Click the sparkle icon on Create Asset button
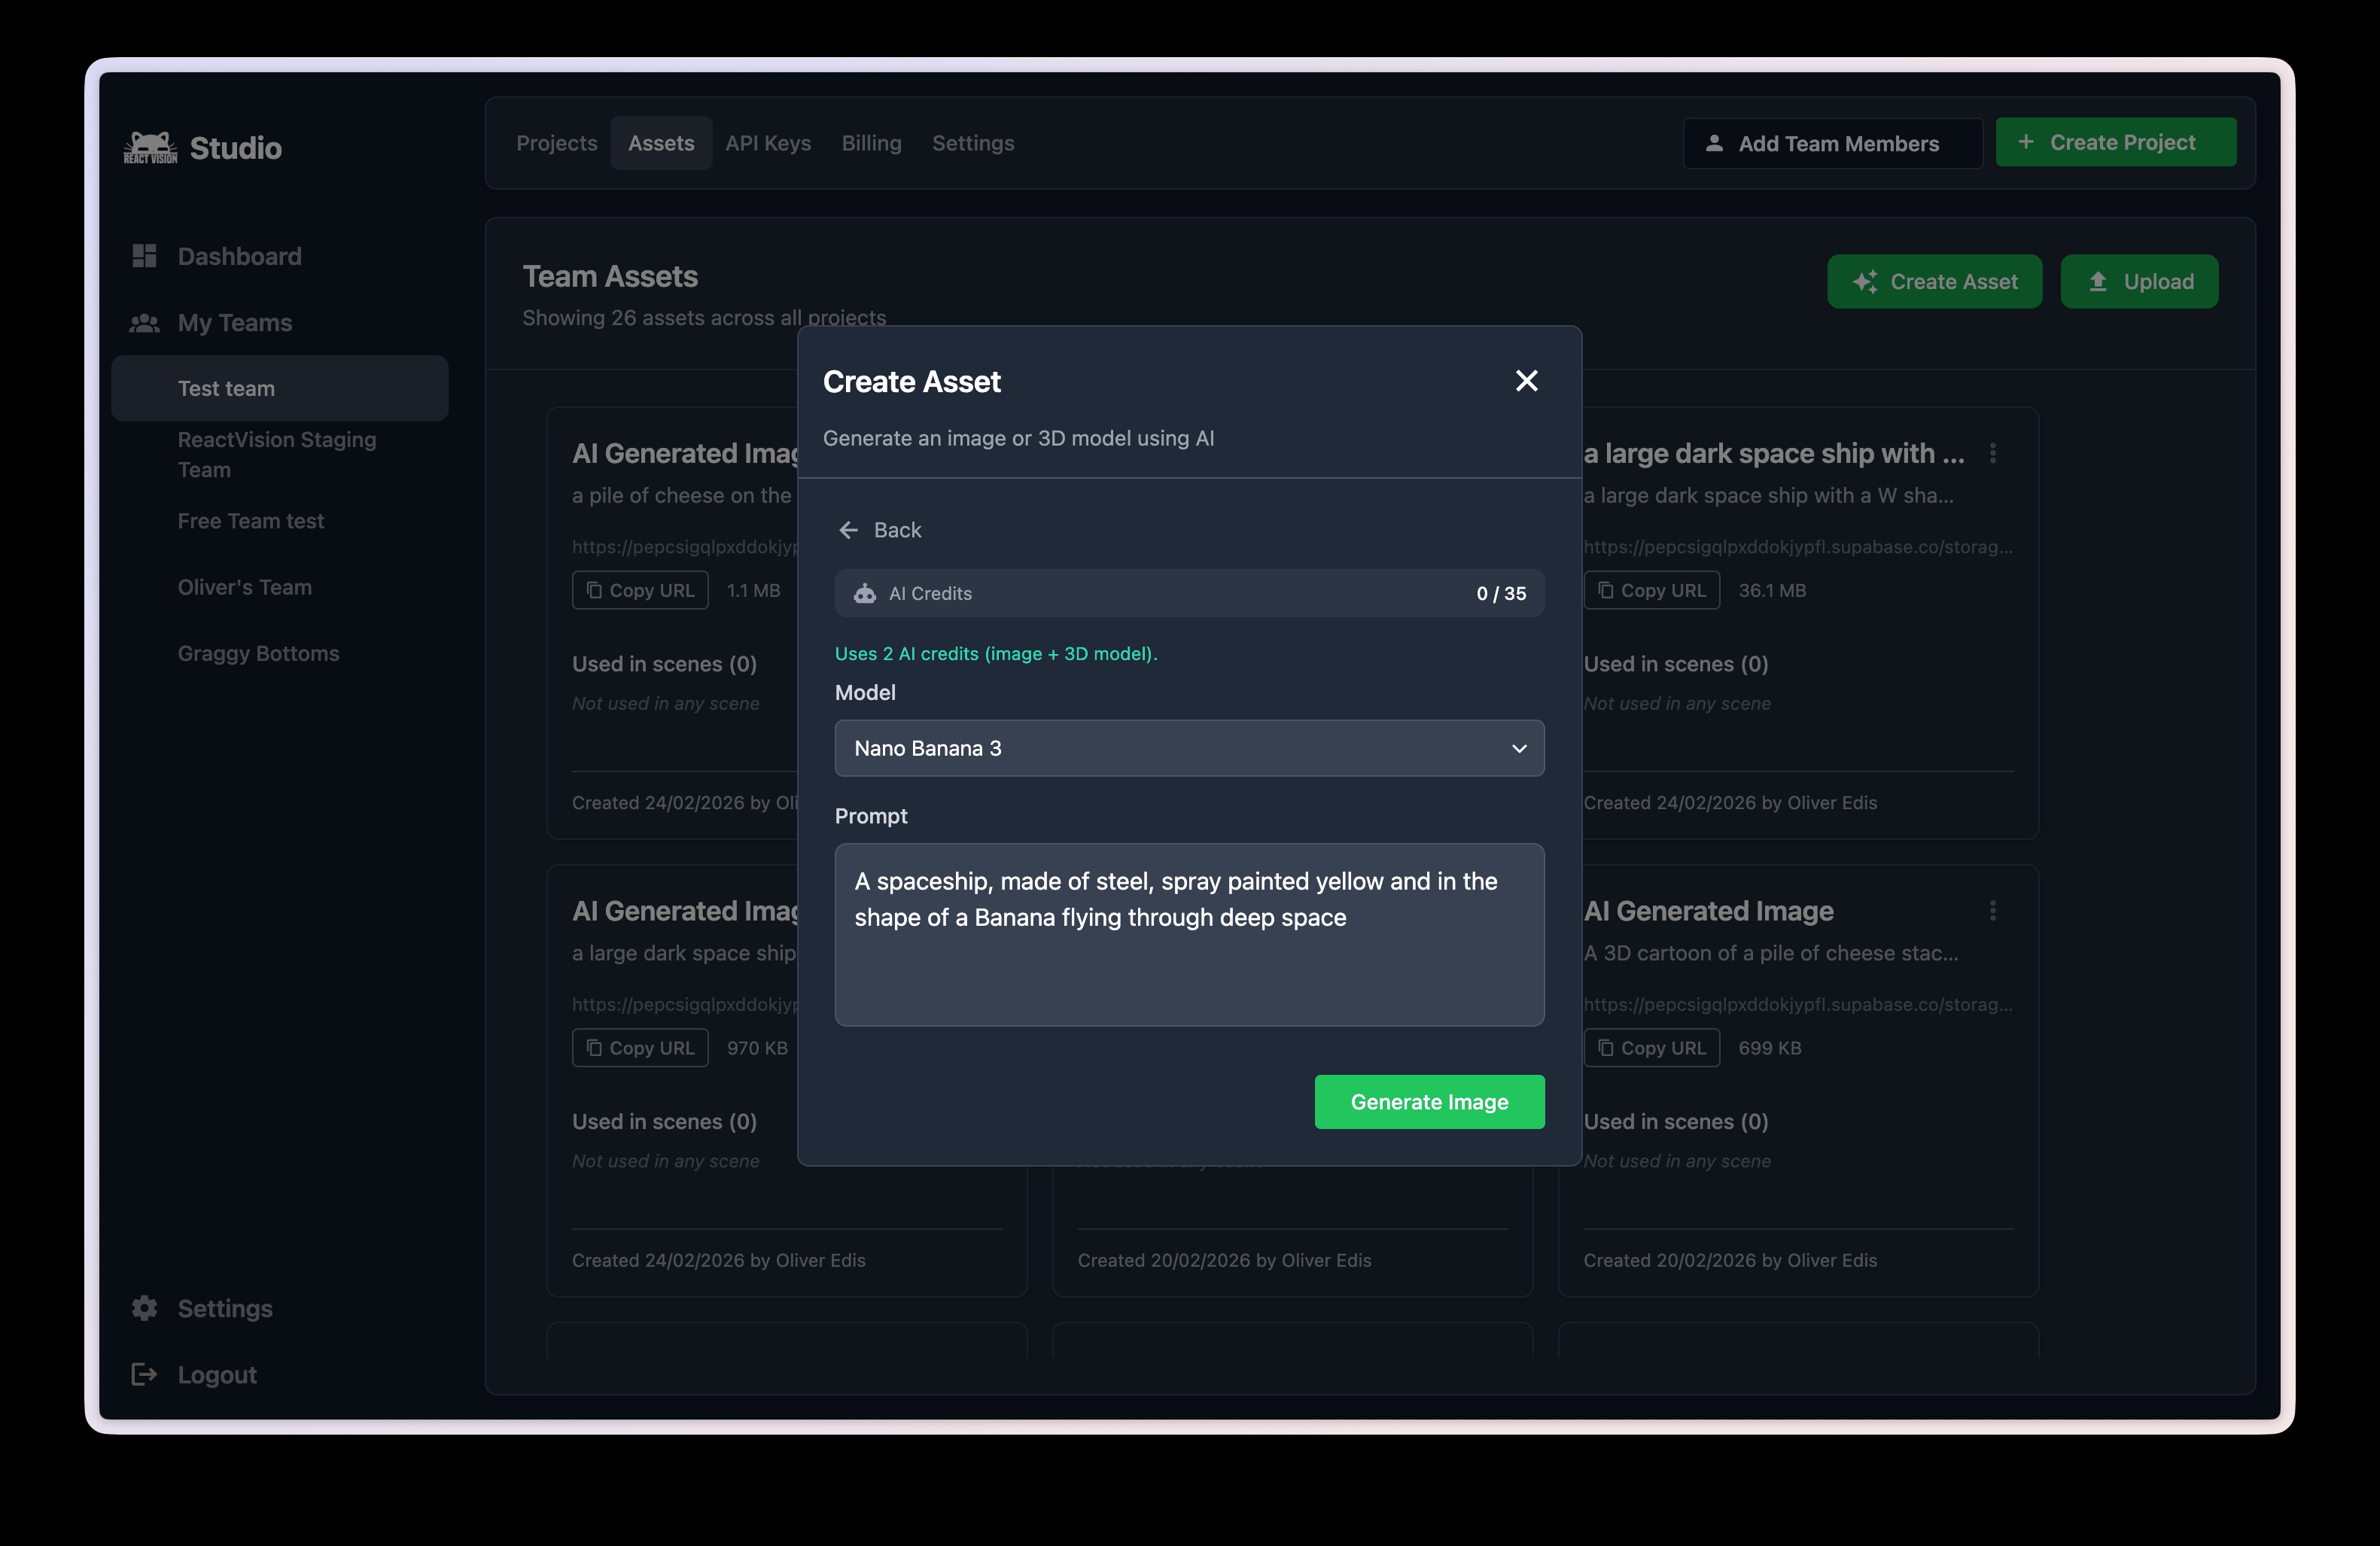 1864,282
